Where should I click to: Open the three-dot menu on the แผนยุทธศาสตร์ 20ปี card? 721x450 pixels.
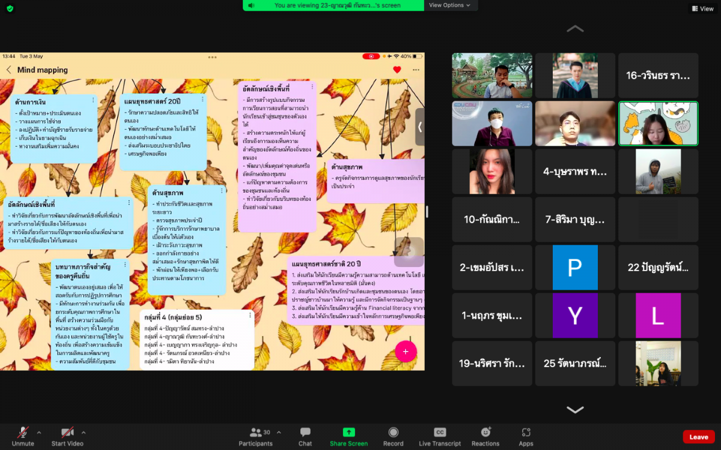(201, 100)
